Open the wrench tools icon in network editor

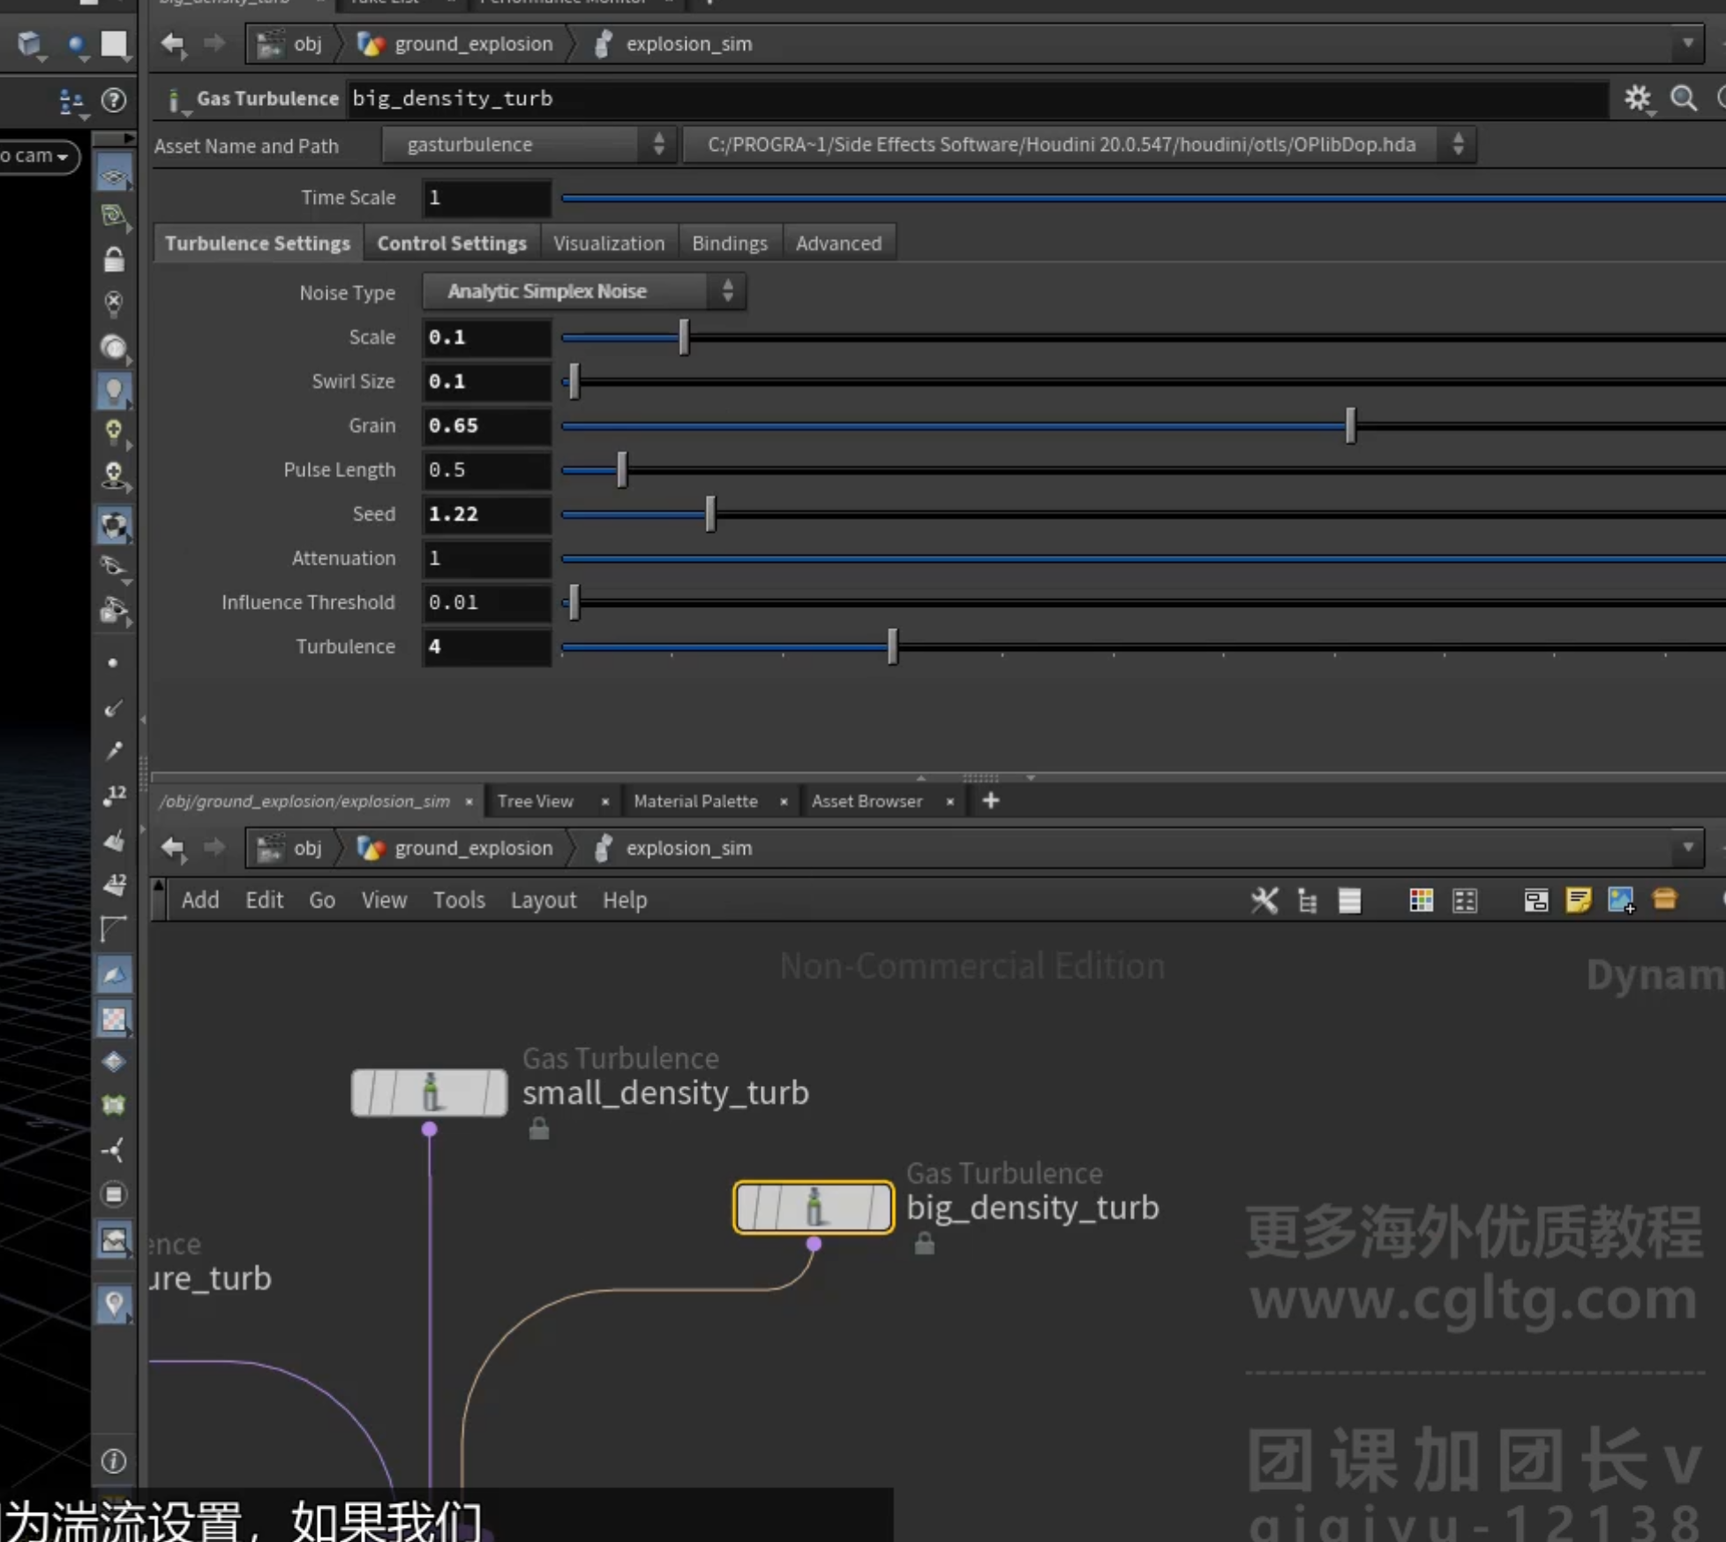click(x=1264, y=900)
